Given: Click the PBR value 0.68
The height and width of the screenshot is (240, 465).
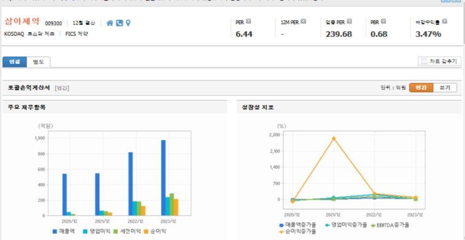Looking at the screenshot, I should click(379, 34).
